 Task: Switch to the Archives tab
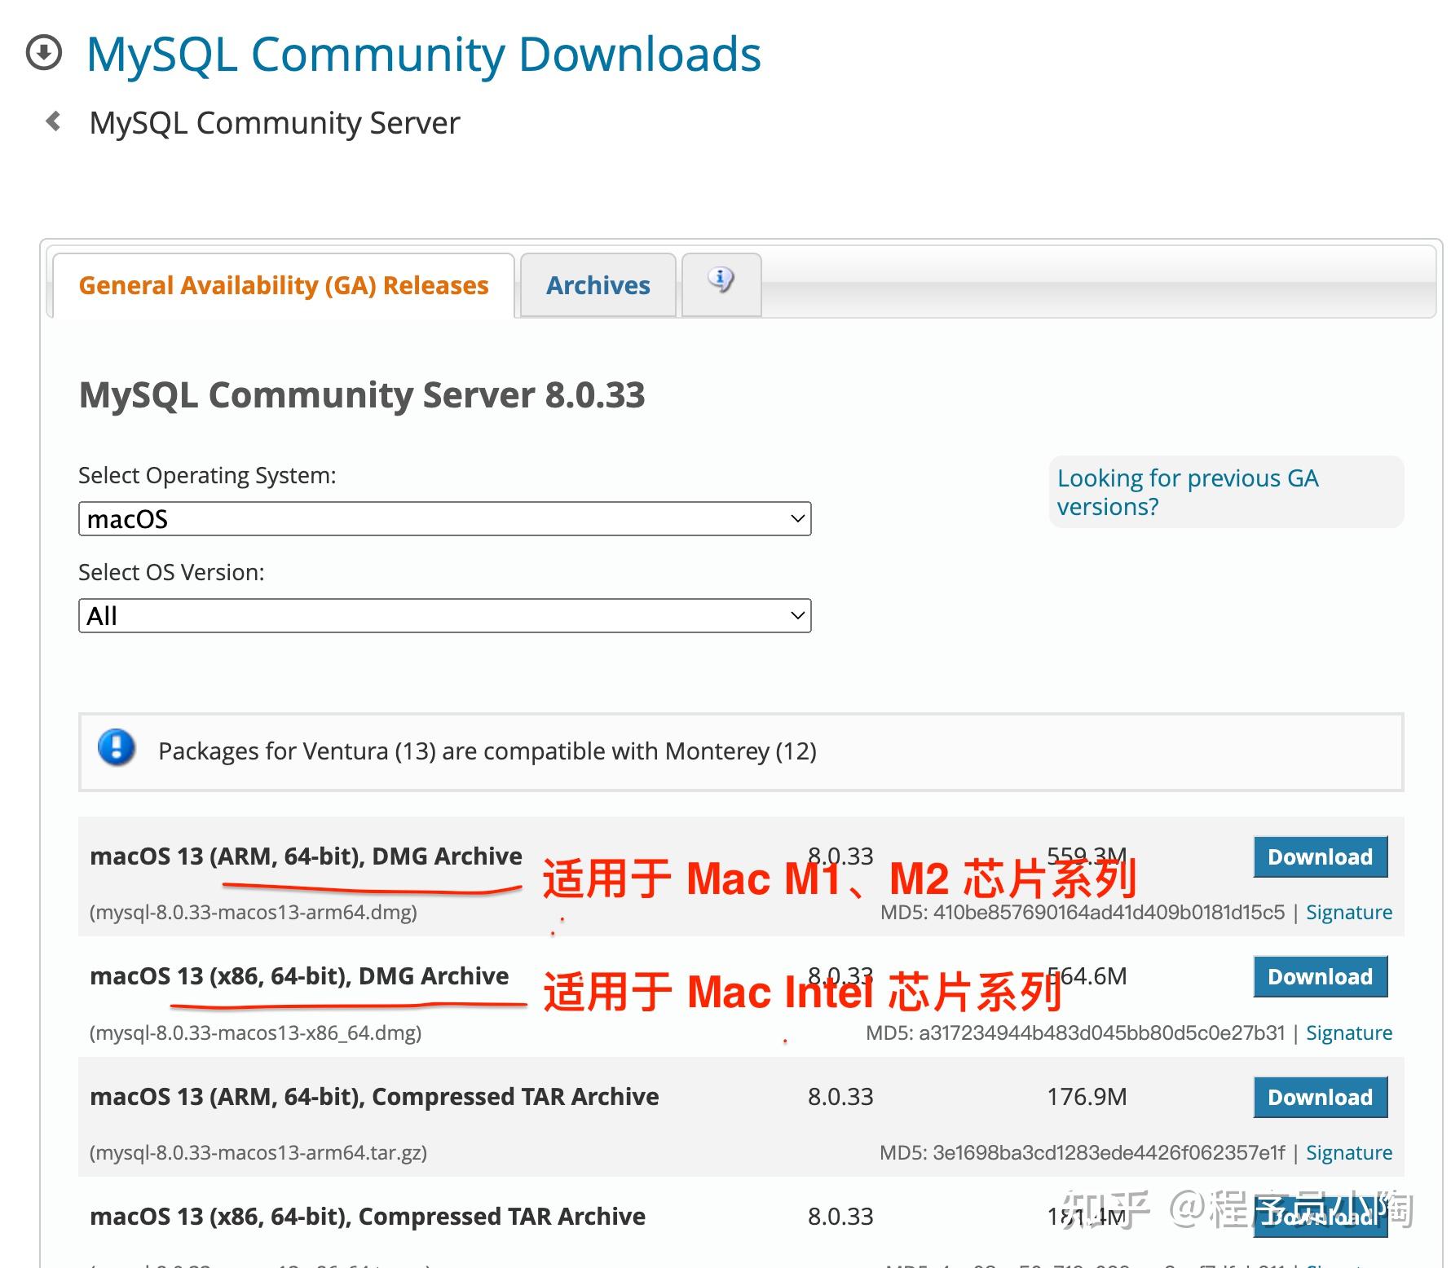[x=598, y=285]
